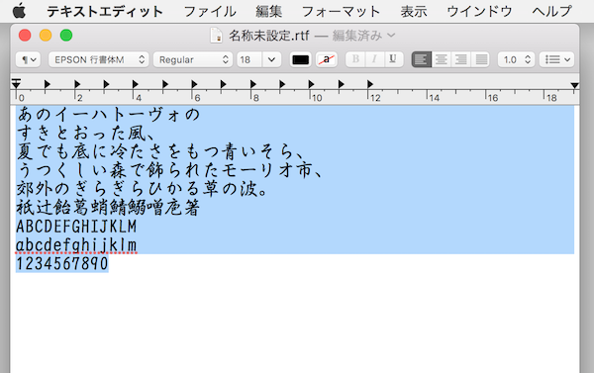The image size is (594, 373).
Task: Justify the text
Action: point(481,59)
